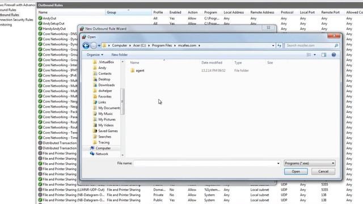
Task: Open the view options dropdown arrow
Action: 315,55
